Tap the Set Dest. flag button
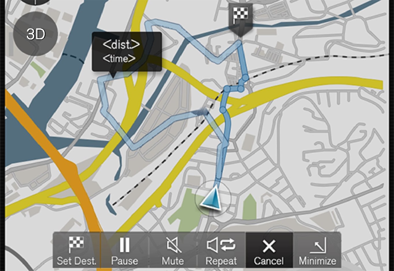This screenshot has width=394, height=271. (x=77, y=250)
